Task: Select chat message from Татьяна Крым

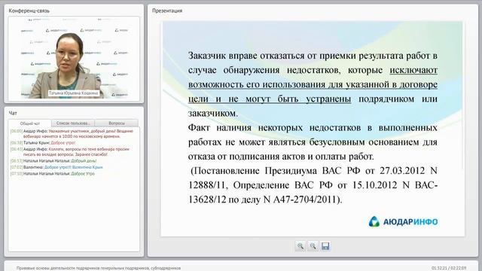Action: coord(42,142)
